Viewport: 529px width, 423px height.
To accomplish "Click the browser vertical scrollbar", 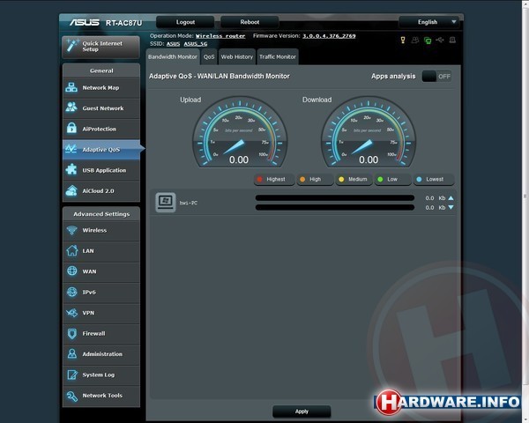I will coord(525,196).
